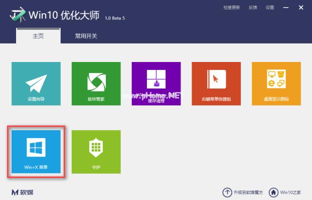
Task: Open the Win+X 菜单 blue tile
Action: [x=36, y=151]
